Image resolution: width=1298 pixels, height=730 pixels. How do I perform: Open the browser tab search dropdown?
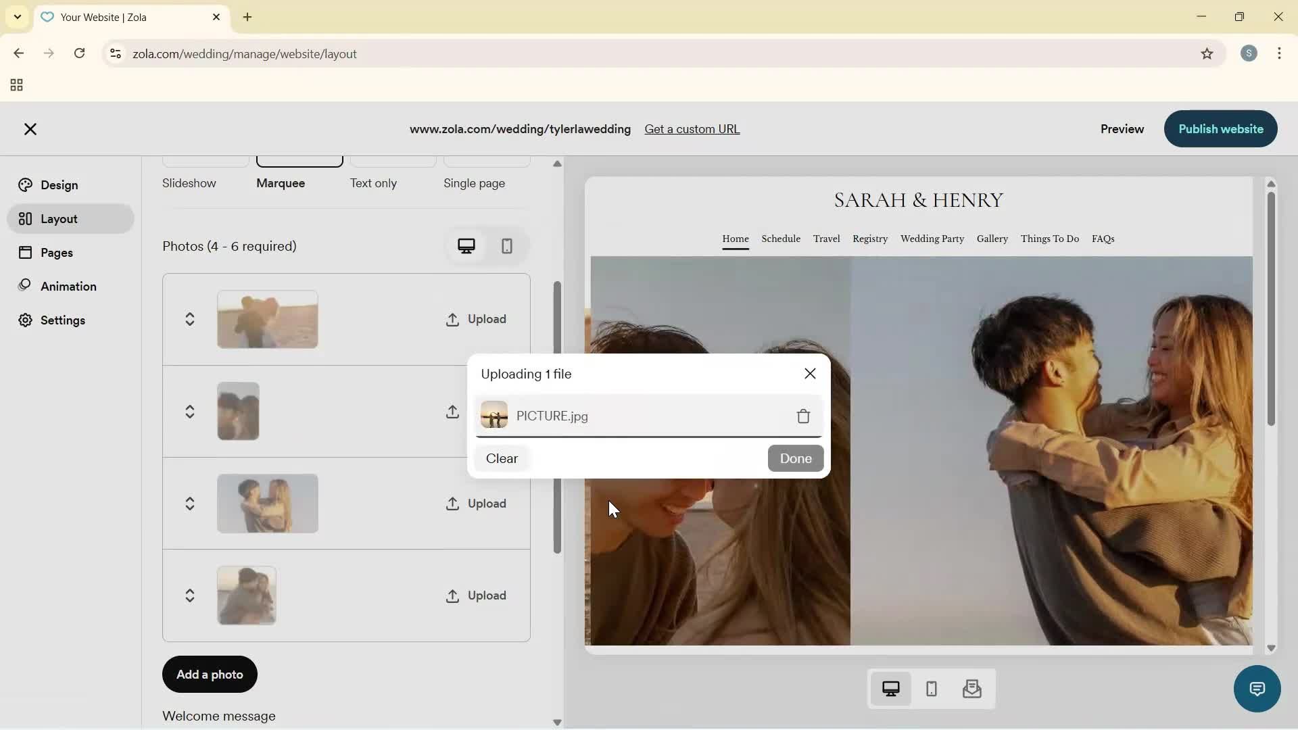[17, 17]
